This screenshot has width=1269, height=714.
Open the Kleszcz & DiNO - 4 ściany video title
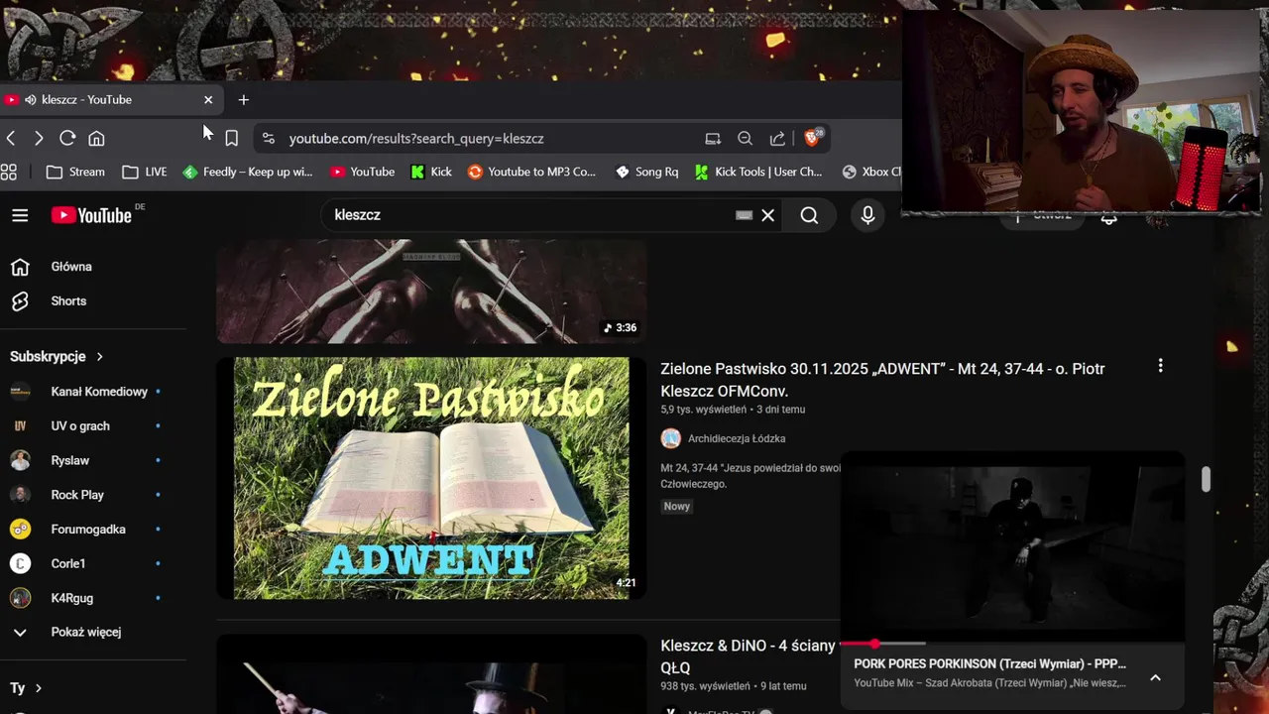pos(749,656)
